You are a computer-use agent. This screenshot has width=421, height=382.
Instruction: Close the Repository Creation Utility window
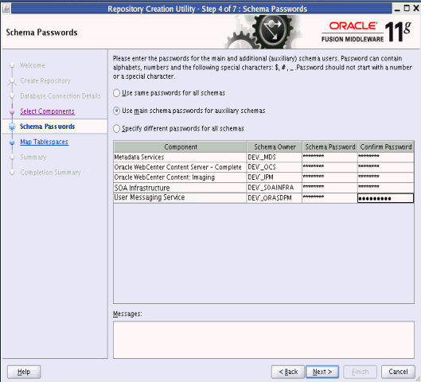tap(416, 8)
